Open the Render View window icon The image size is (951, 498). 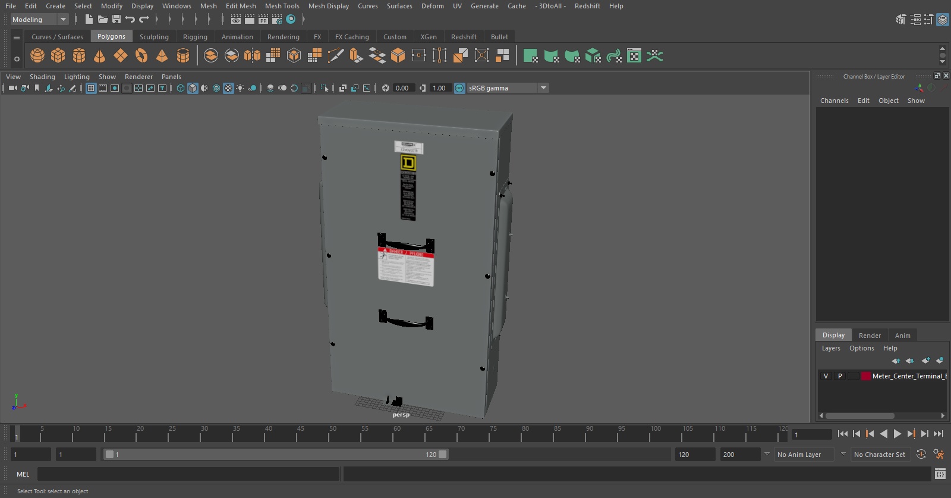[x=236, y=20]
